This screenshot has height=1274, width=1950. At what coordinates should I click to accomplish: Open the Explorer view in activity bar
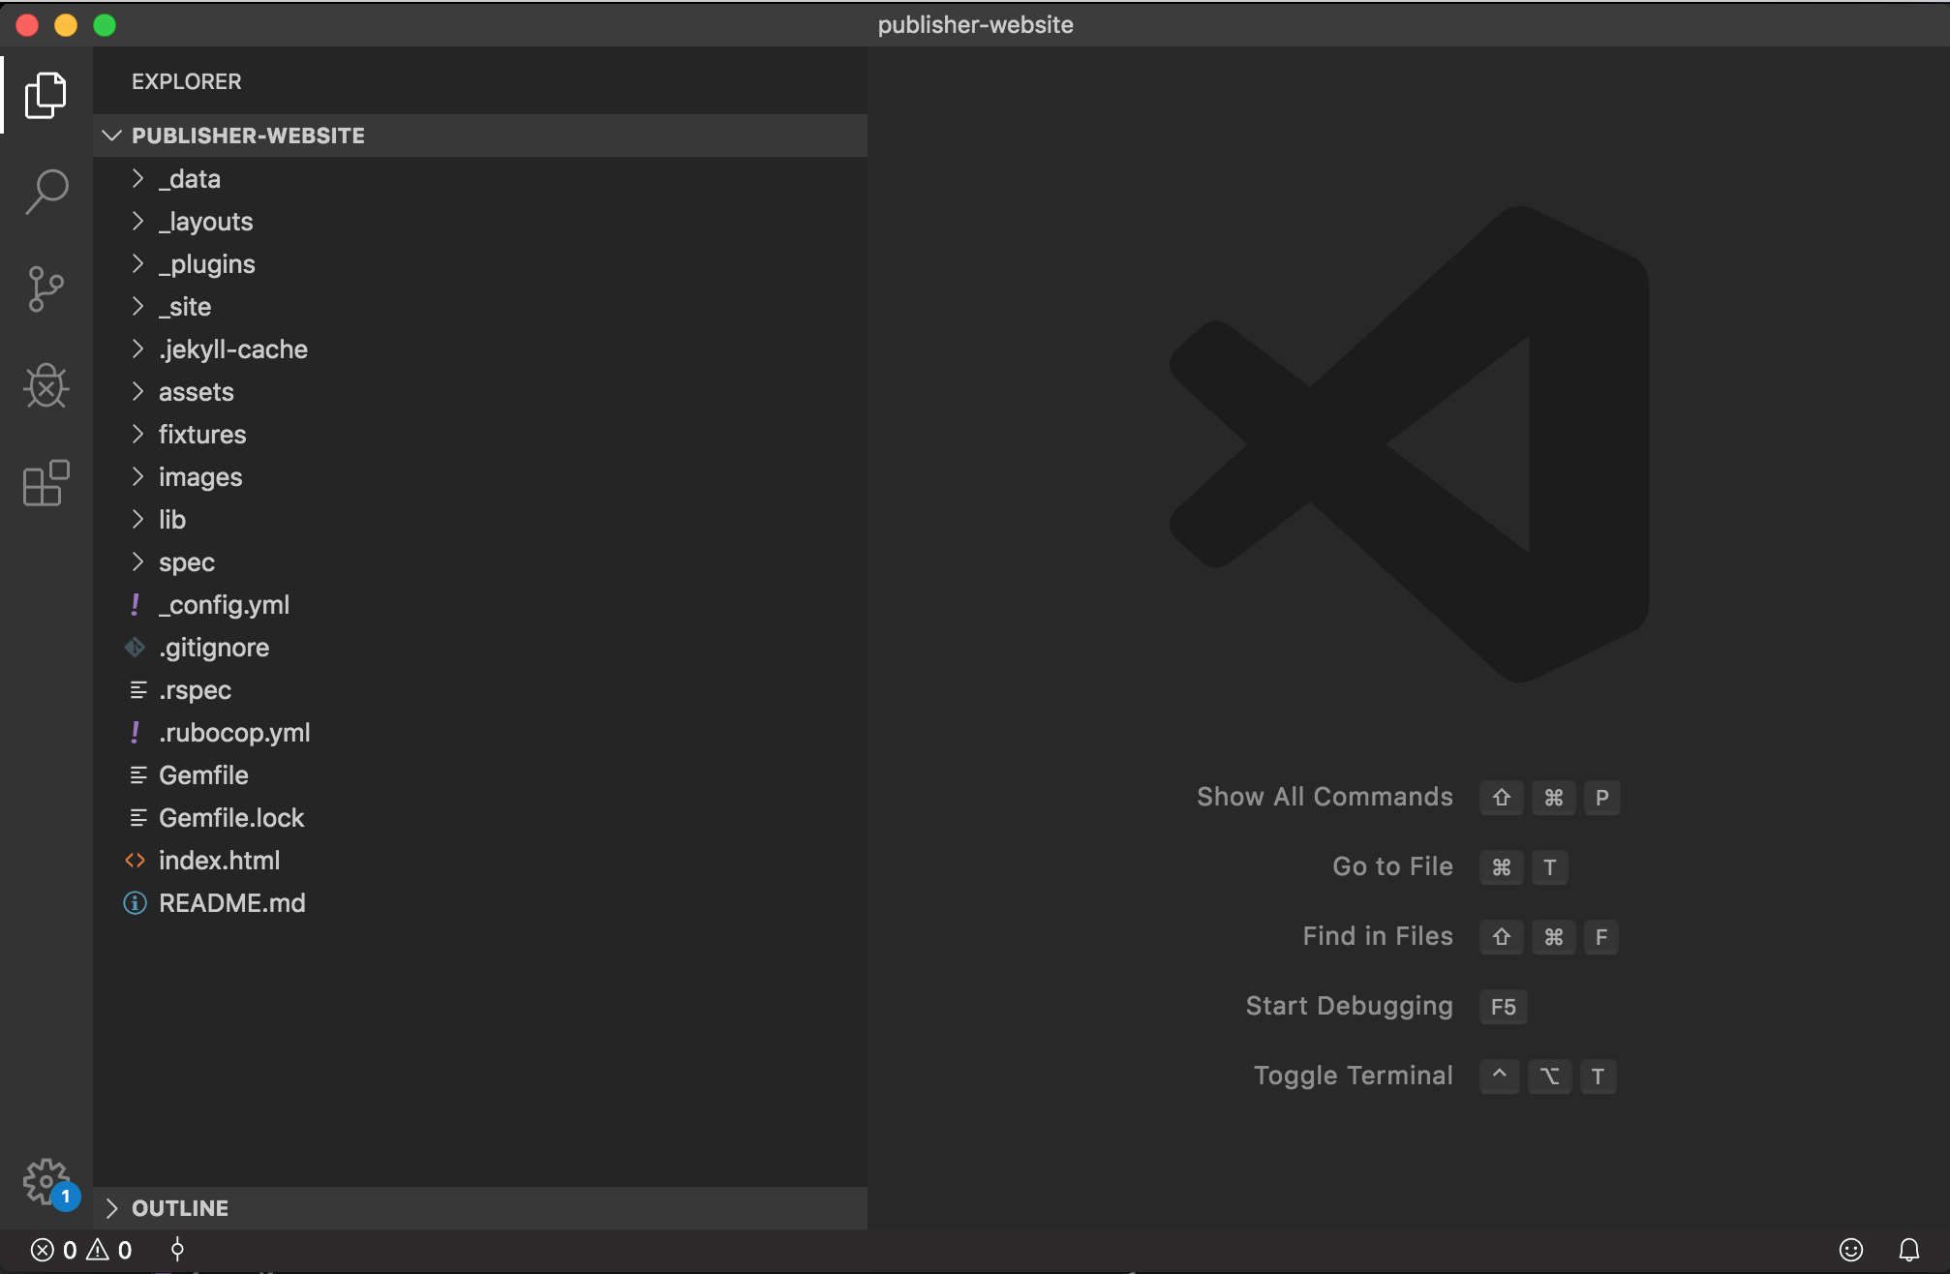[x=46, y=95]
